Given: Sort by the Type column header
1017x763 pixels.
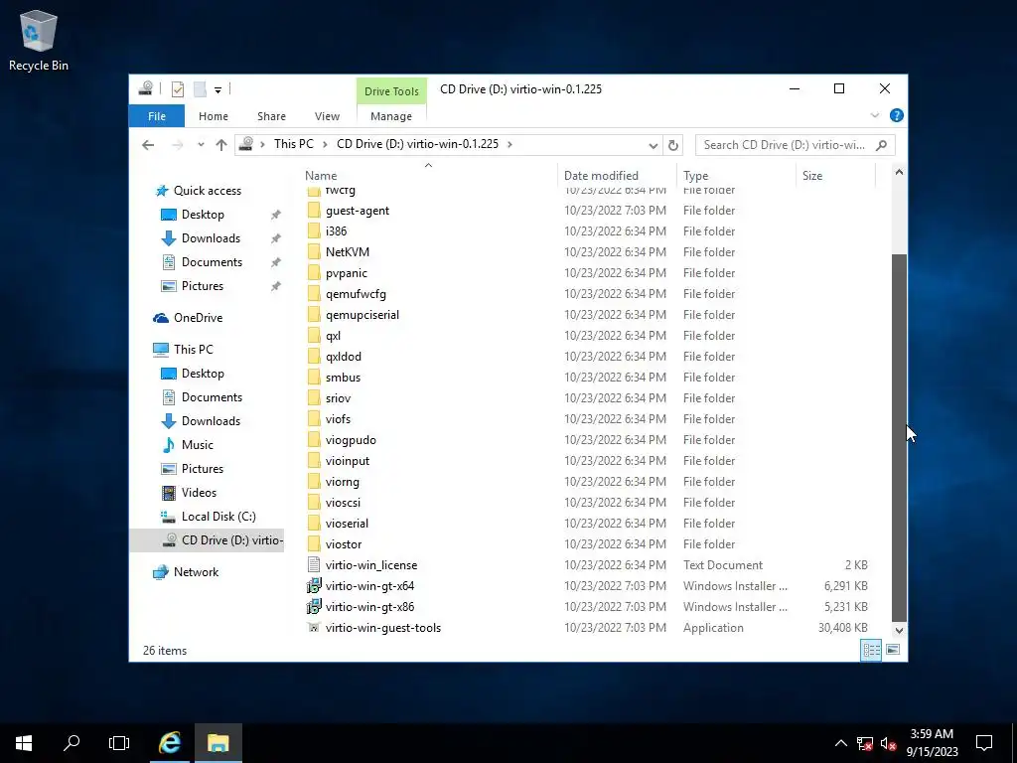Looking at the screenshot, I should [736, 175].
